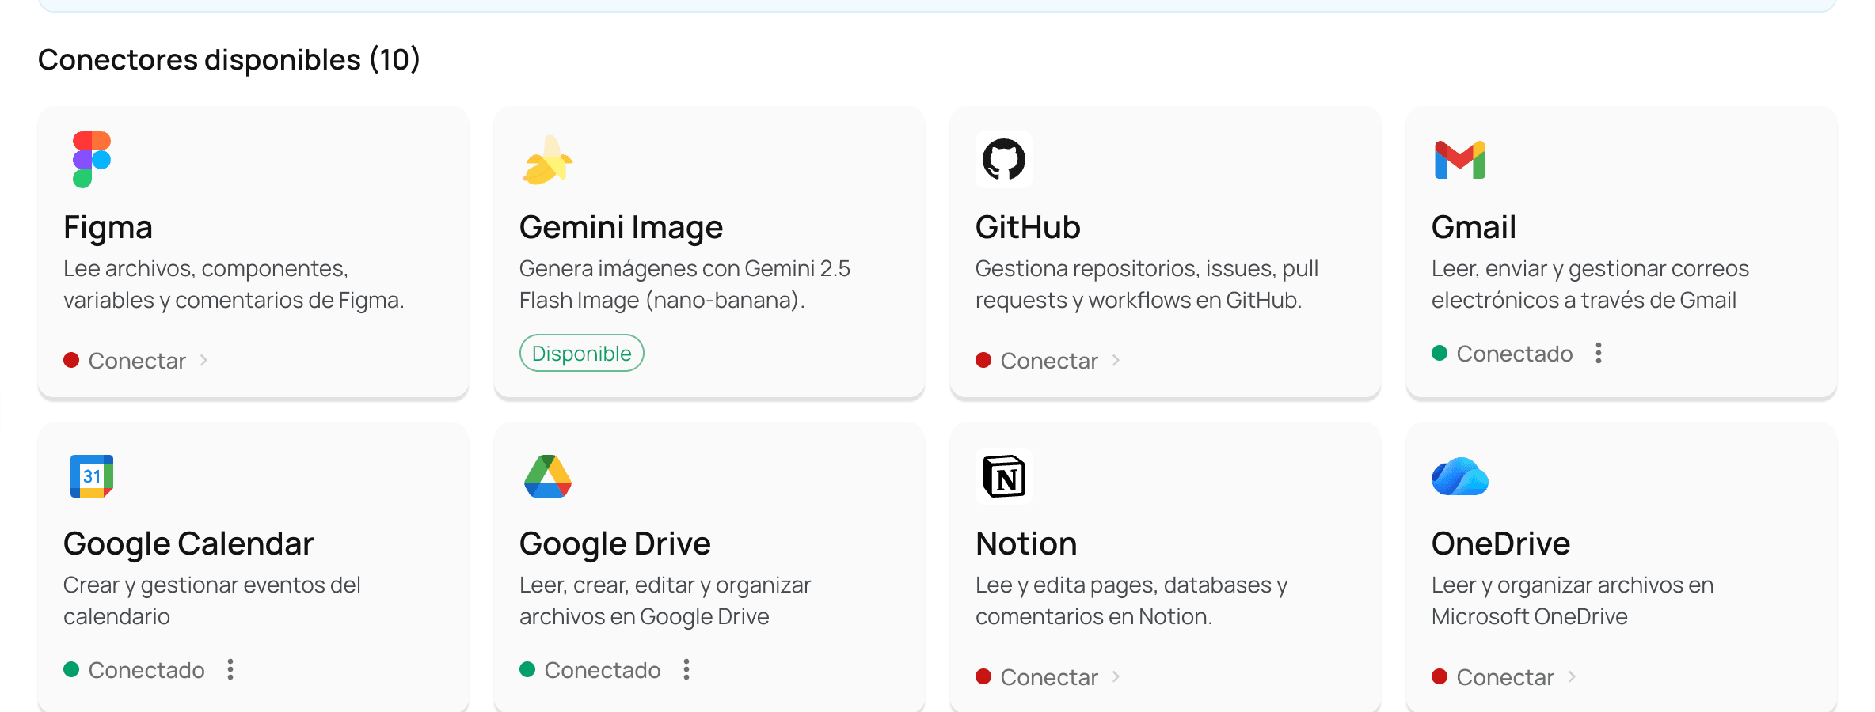The width and height of the screenshot is (1875, 712).
Task: Click the Gmail envelope icon
Action: (x=1460, y=160)
